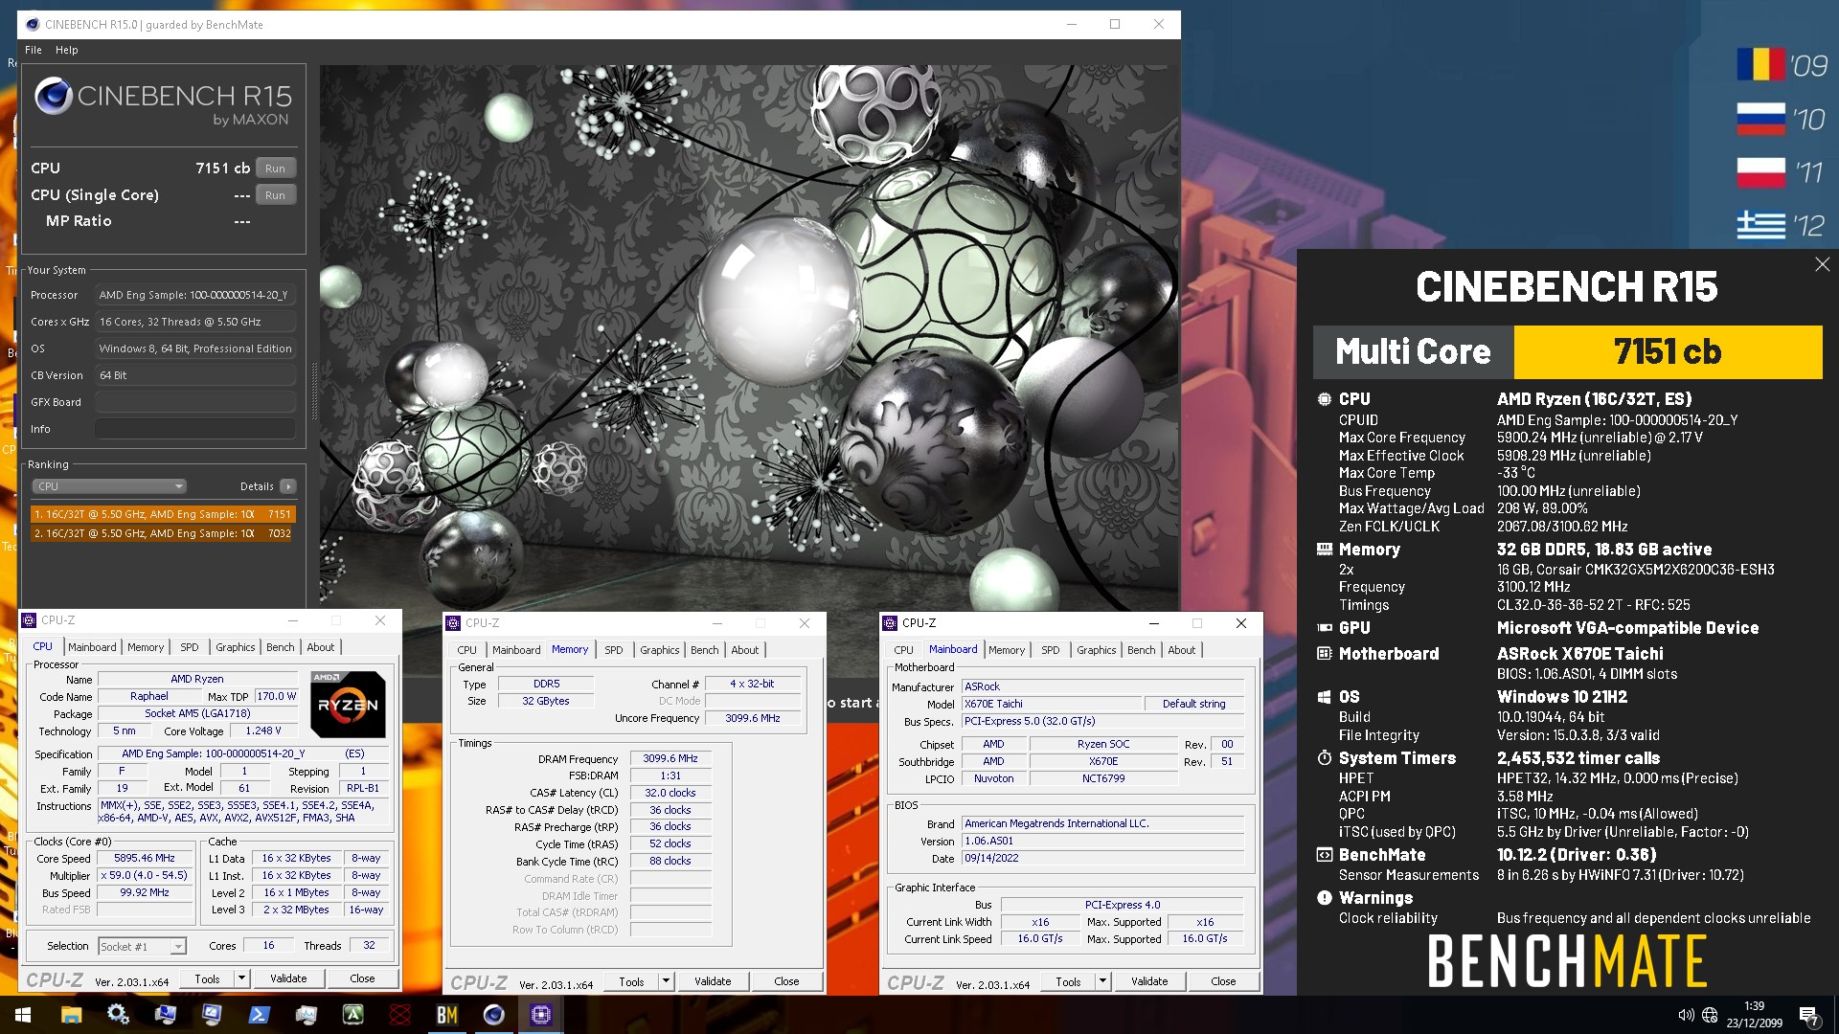
Task: Click the GFX Board field in Cinebench
Action: point(195,402)
